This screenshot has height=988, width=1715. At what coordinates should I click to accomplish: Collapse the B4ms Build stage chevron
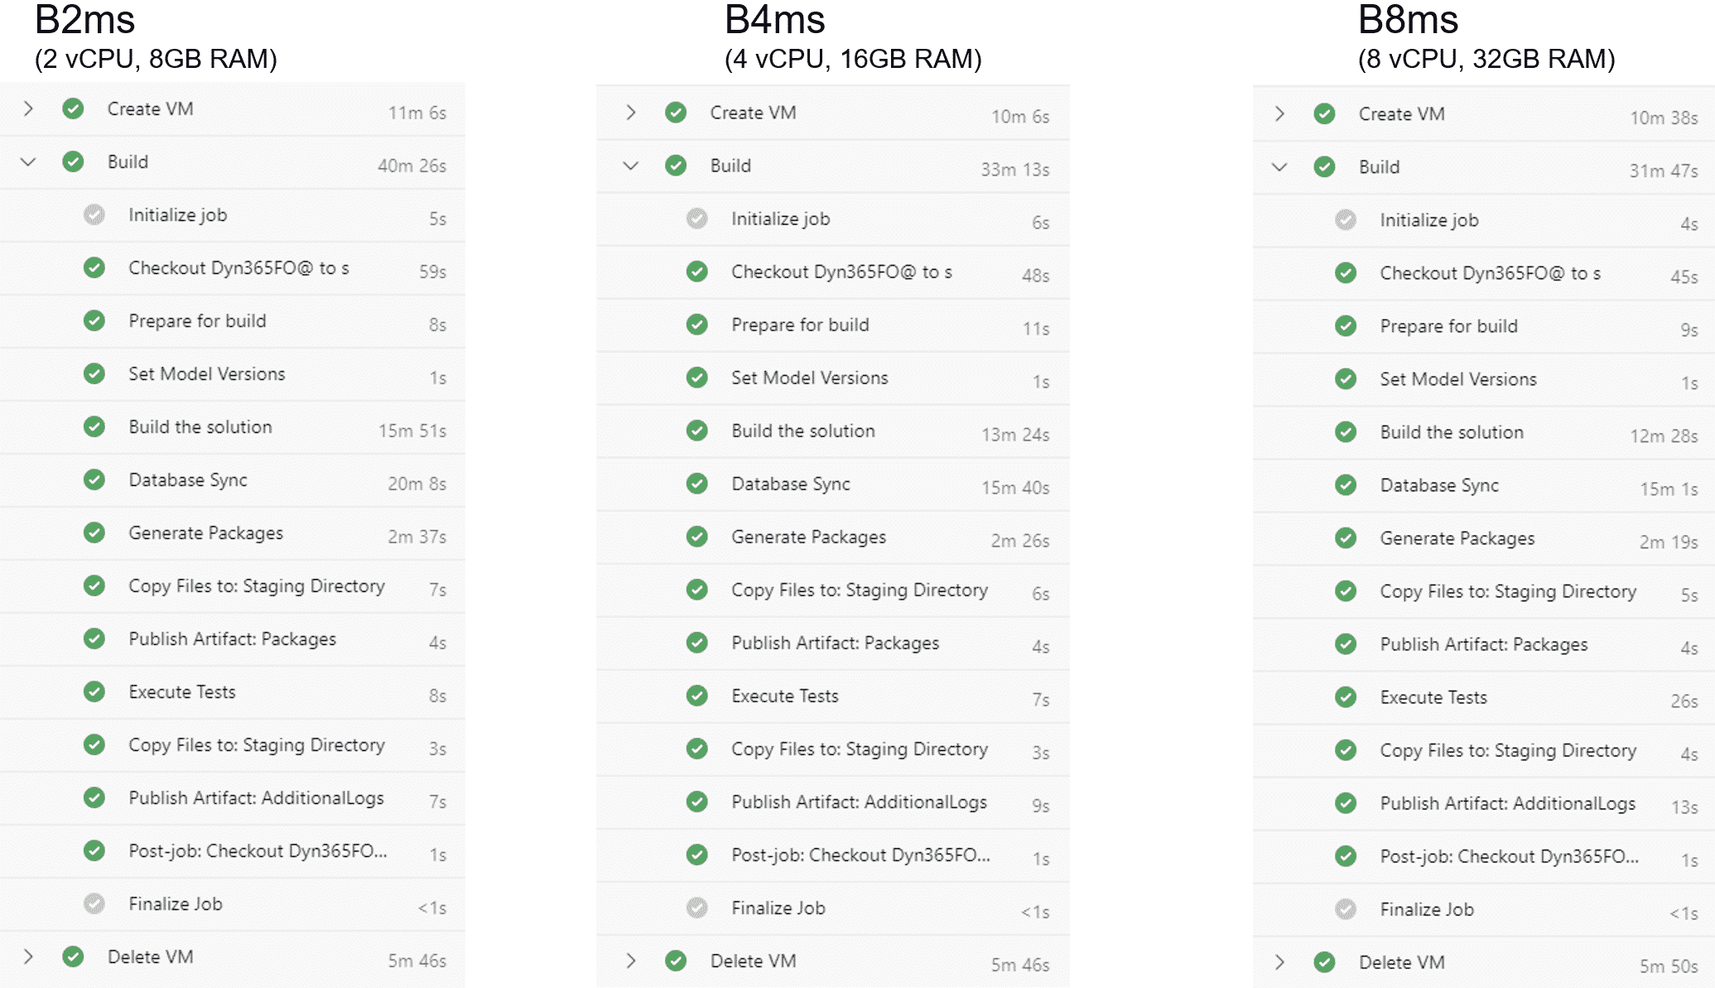[x=631, y=166]
